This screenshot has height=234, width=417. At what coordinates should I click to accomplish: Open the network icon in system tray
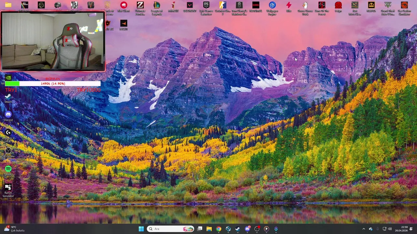(384, 229)
